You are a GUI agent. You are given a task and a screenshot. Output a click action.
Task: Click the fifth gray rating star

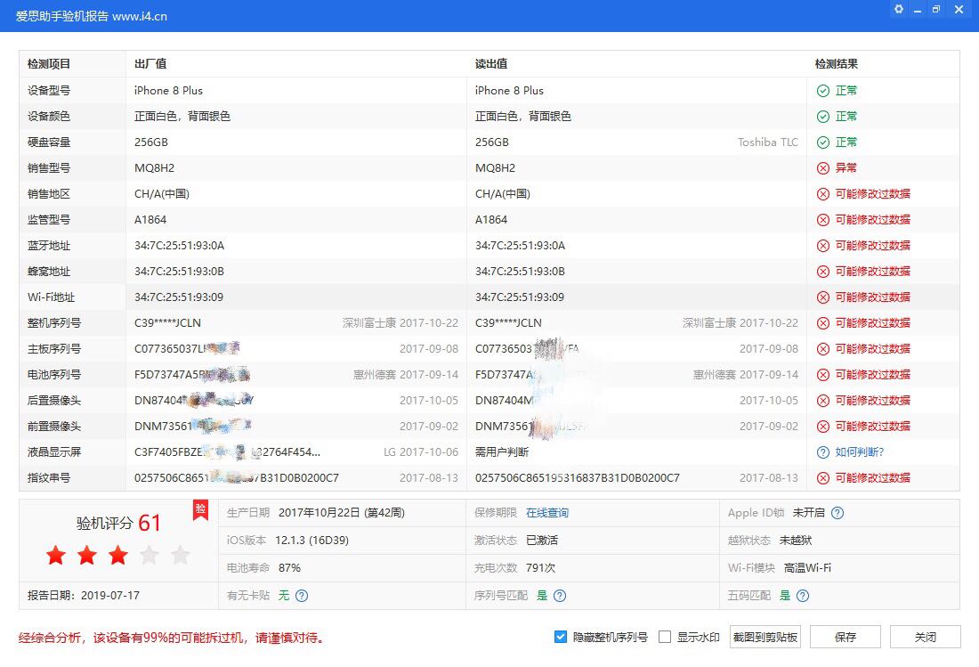click(181, 555)
